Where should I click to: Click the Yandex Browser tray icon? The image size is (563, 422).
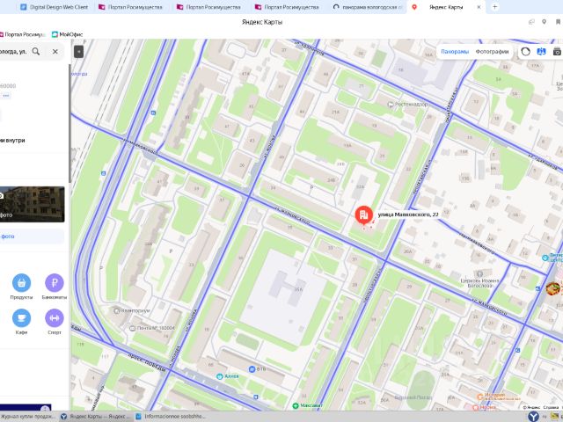(x=533, y=416)
